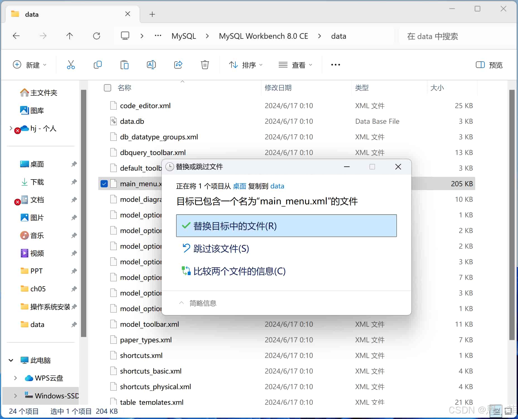The image size is (518, 419).
Task: Click the data breadcrumb segment
Action: (338, 36)
